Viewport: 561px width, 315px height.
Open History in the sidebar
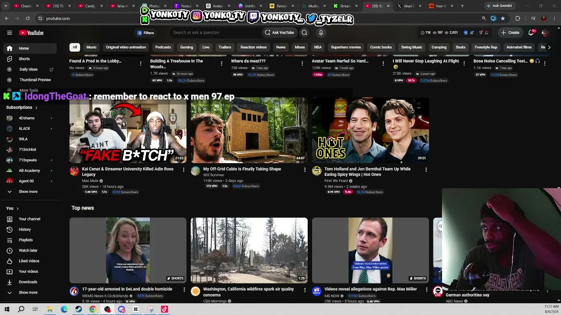point(25,229)
